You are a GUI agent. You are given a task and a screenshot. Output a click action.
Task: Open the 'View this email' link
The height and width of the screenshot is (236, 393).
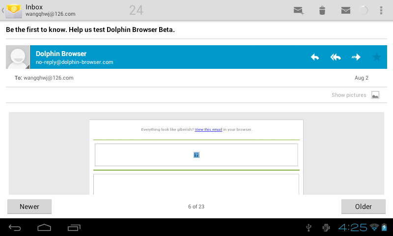coord(208,129)
